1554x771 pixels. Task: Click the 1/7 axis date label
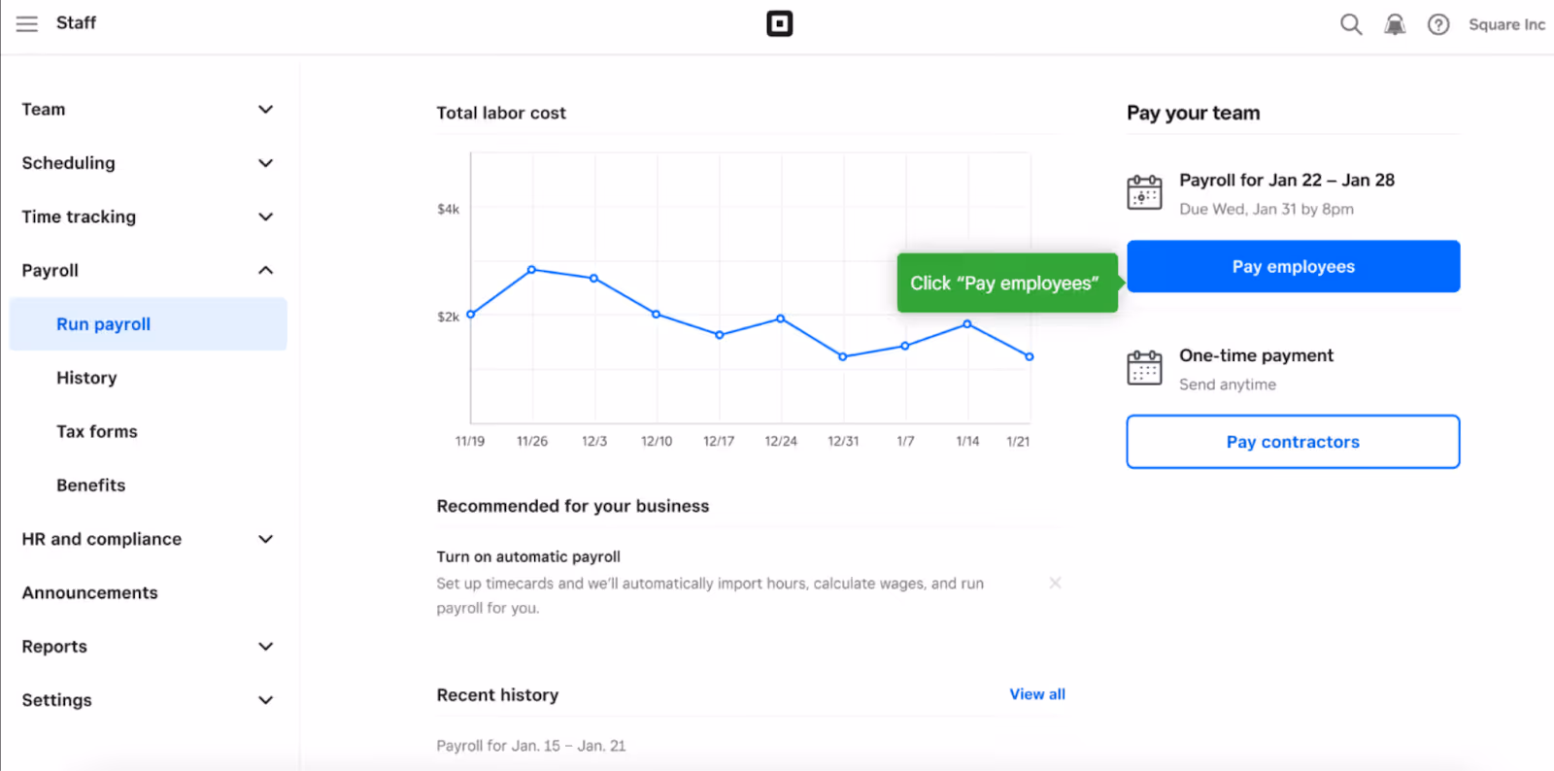coord(905,441)
